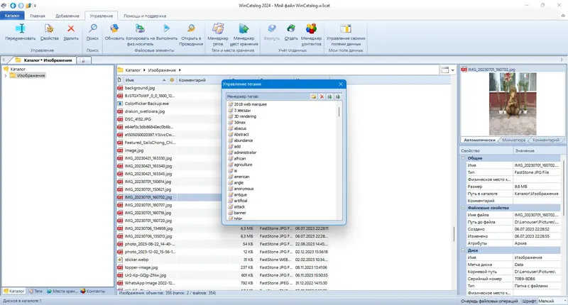Select file background.jpg in file list

click(x=139, y=88)
